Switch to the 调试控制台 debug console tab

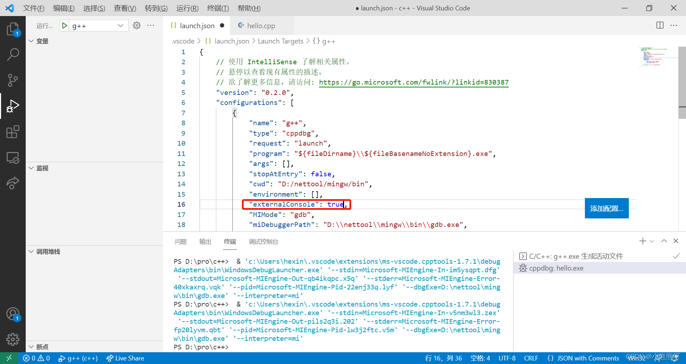click(x=263, y=242)
